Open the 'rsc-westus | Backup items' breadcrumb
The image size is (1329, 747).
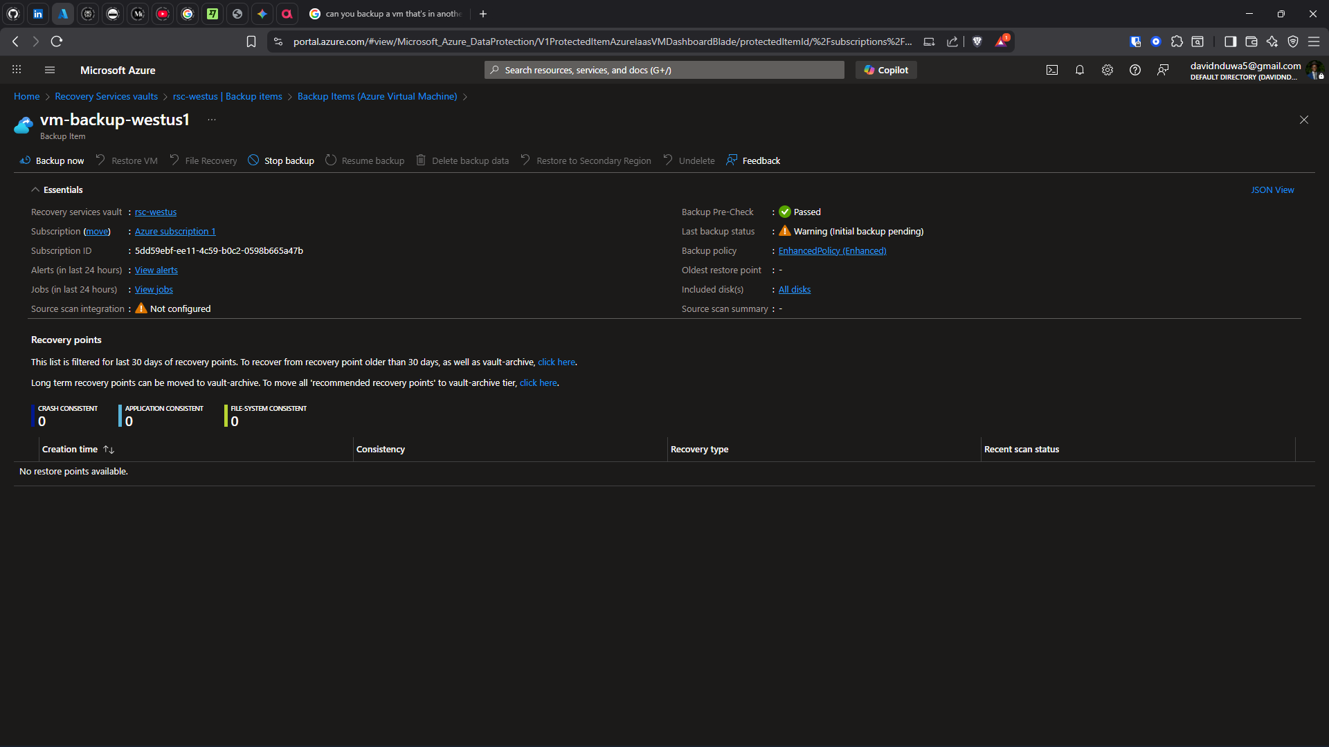[228, 96]
